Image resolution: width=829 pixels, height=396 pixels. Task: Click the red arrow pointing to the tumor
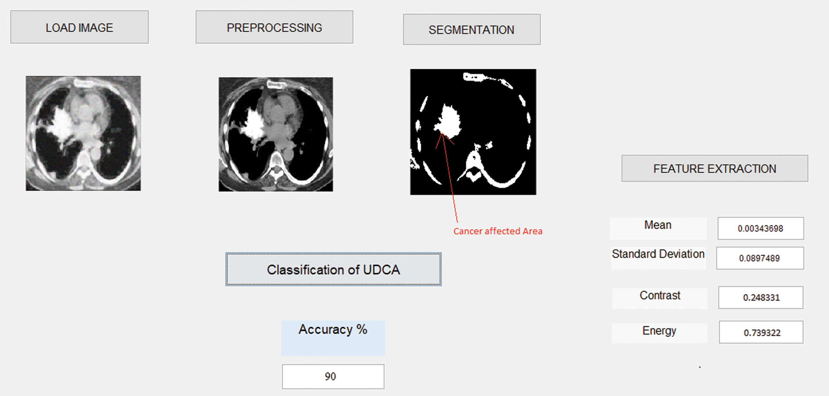point(451,178)
